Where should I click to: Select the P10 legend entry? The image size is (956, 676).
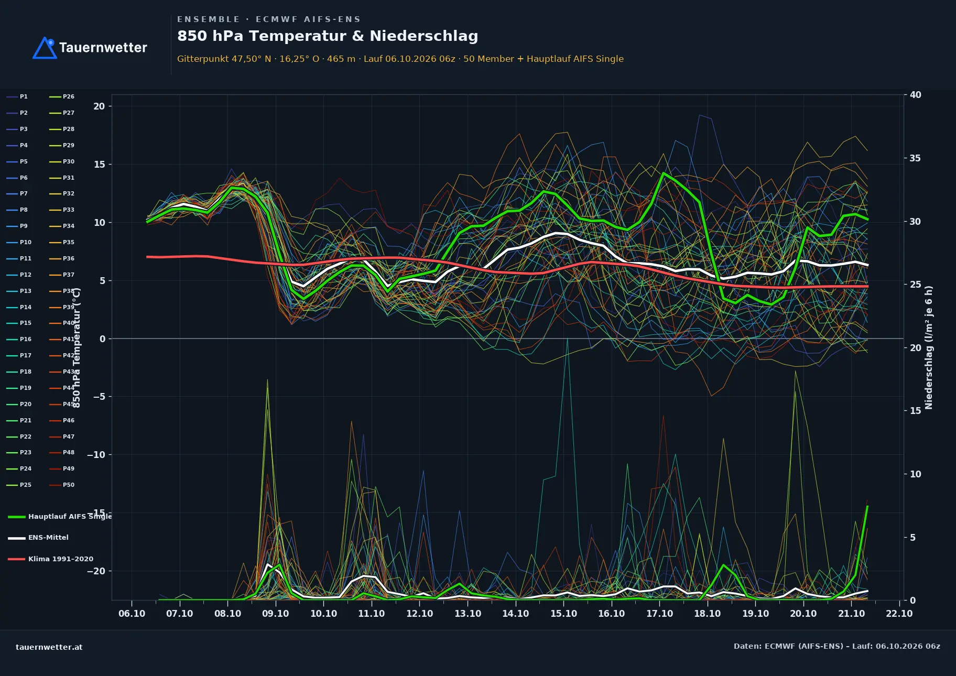click(19, 242)
